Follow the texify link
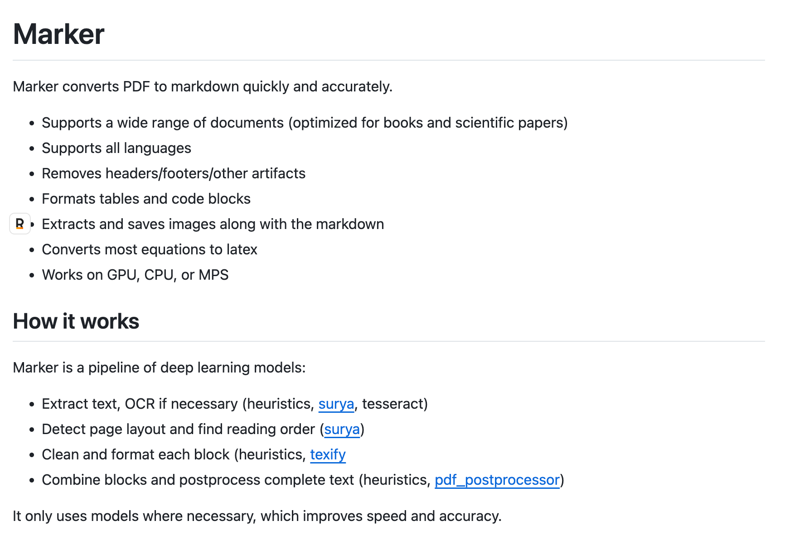The image size is (785, 535). click(328, 454)
